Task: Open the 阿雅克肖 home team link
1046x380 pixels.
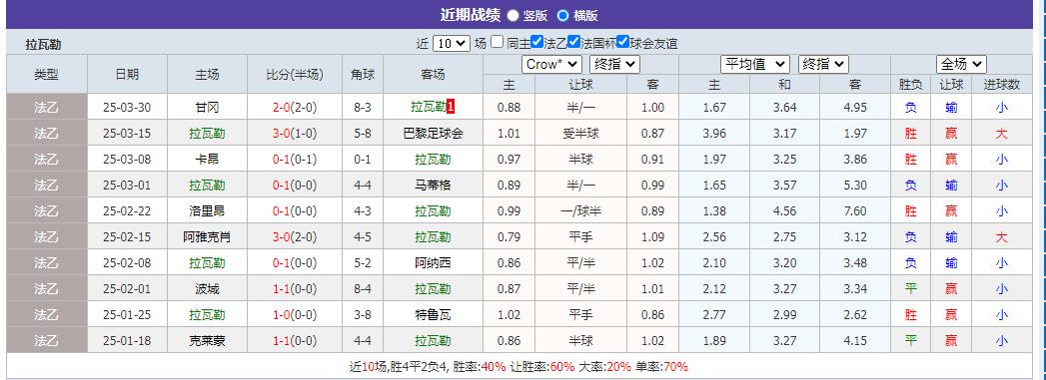Action: click(207, 237)
